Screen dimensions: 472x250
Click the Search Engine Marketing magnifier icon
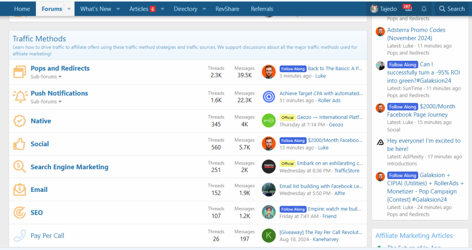[x=19, y=167]
